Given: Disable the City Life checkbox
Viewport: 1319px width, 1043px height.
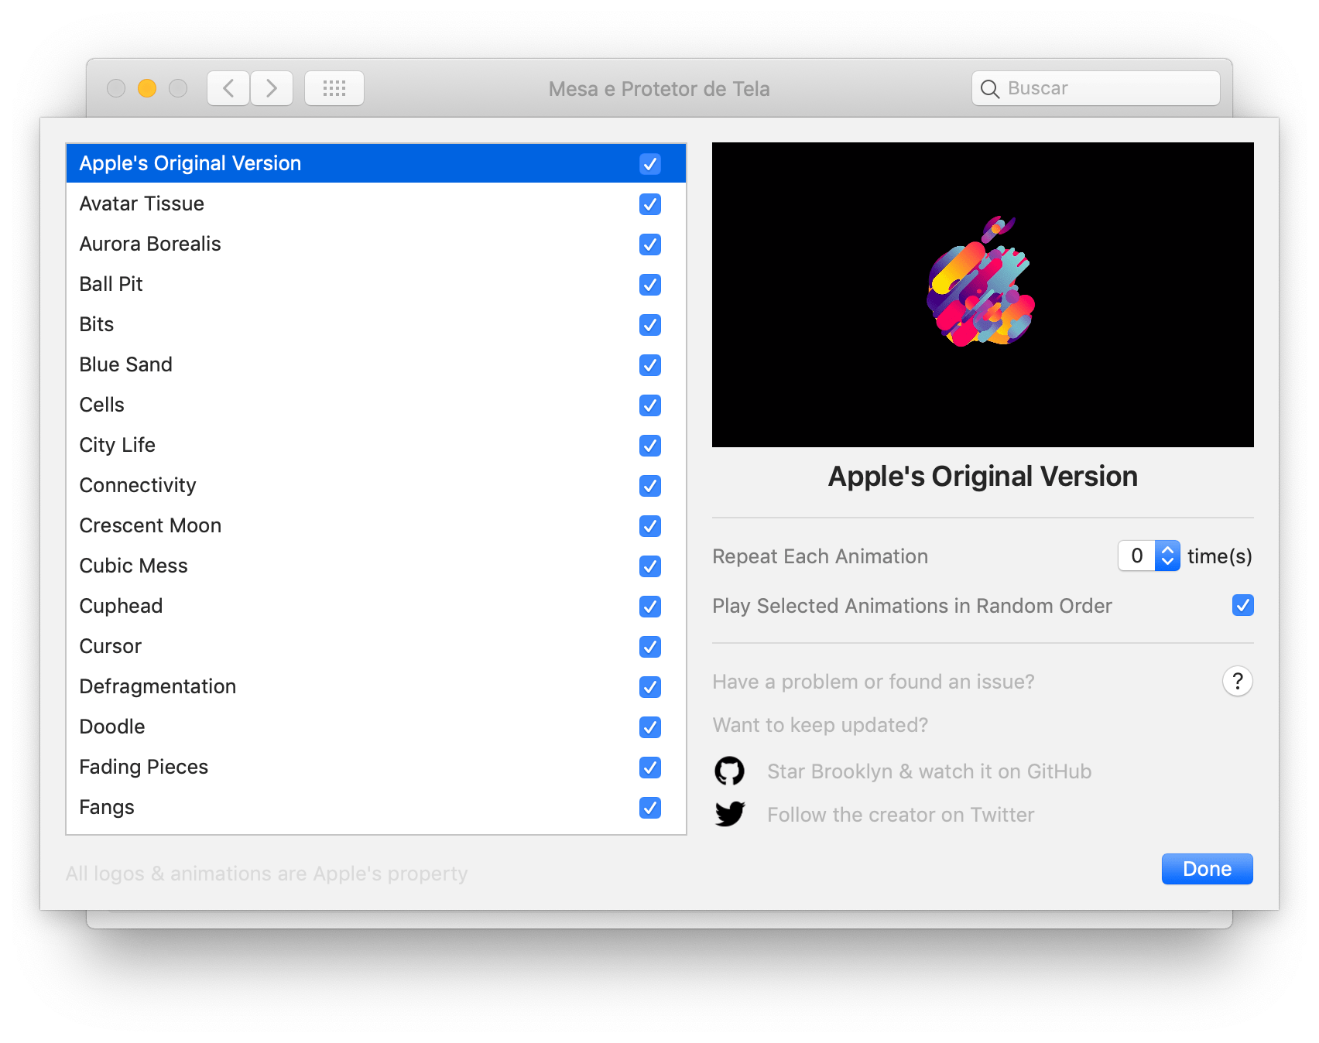Looking at the screenshot, I should click(x=650, y=446).
